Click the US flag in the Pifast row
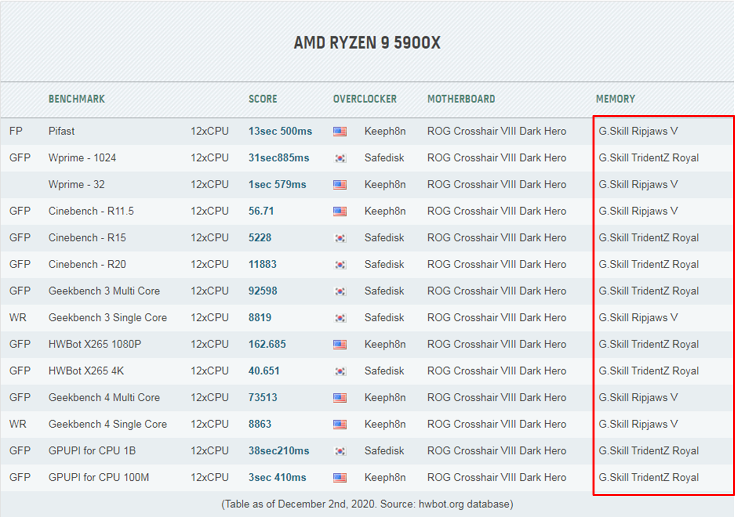 340,131
